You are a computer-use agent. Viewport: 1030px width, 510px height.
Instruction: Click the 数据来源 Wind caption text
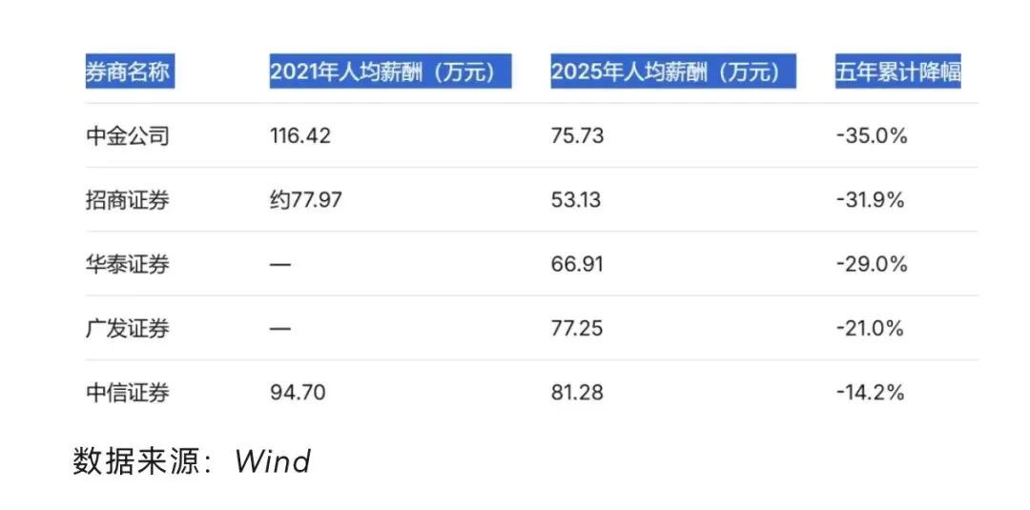tap(192, 462)
